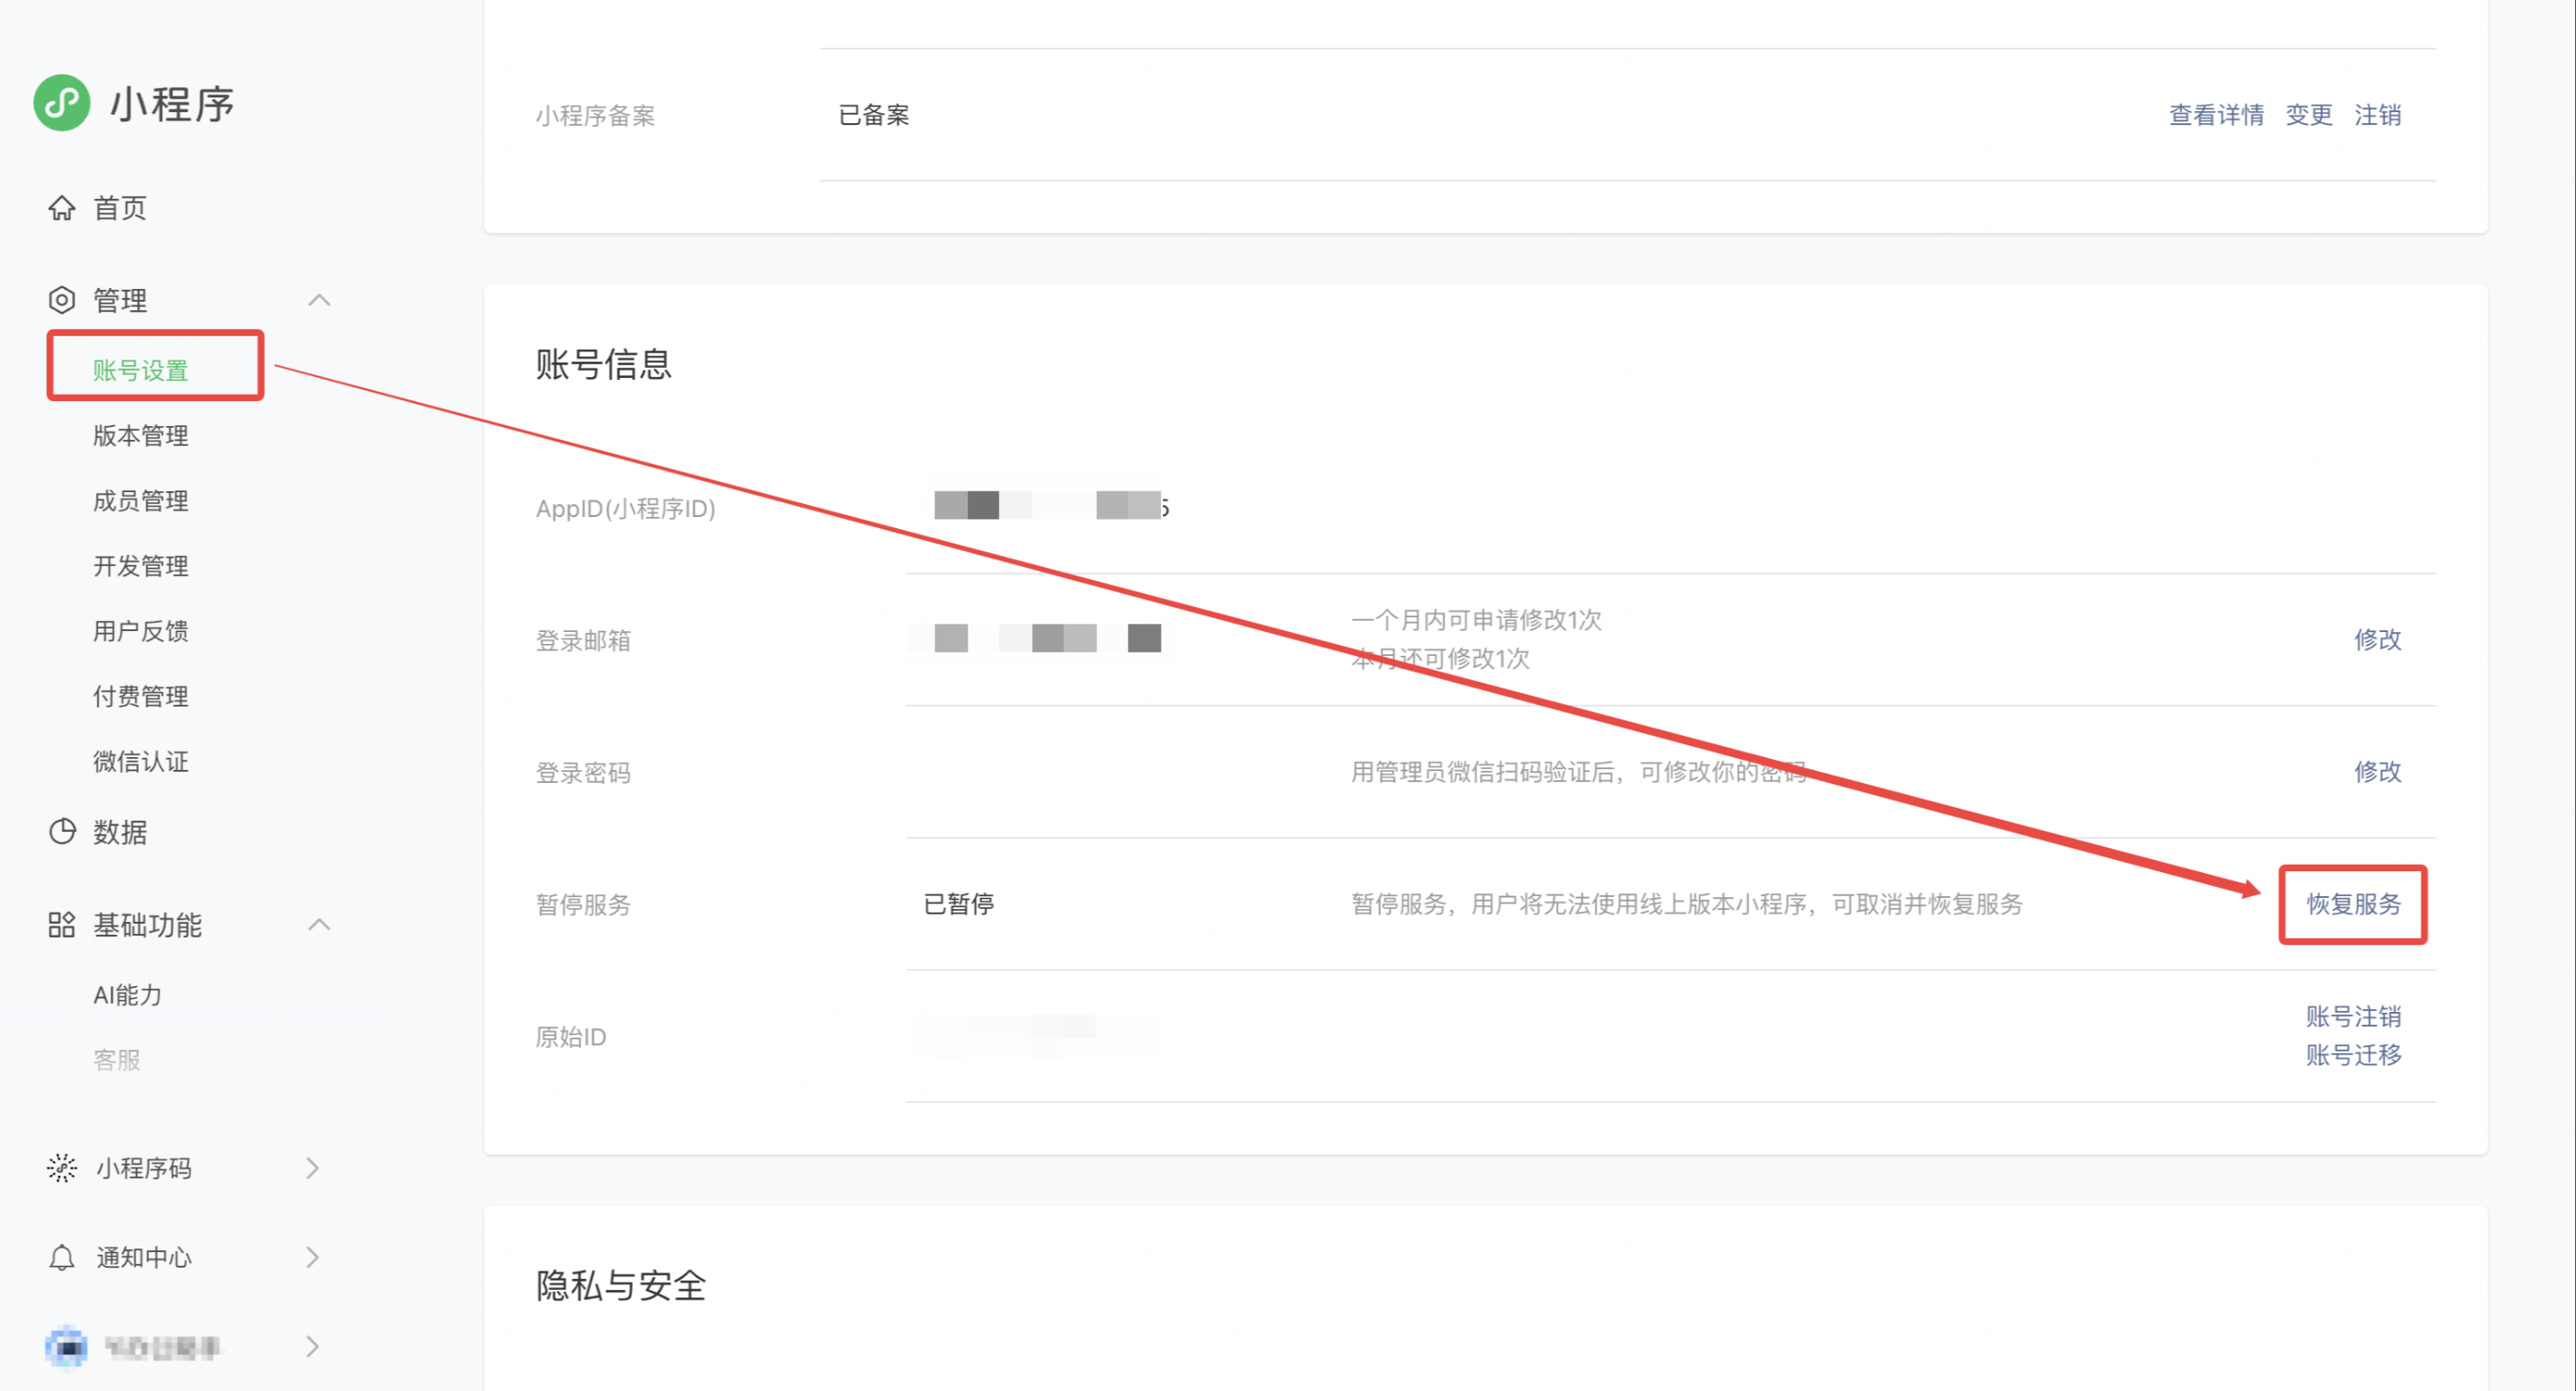Open the 数据 section

click(120, 831)
